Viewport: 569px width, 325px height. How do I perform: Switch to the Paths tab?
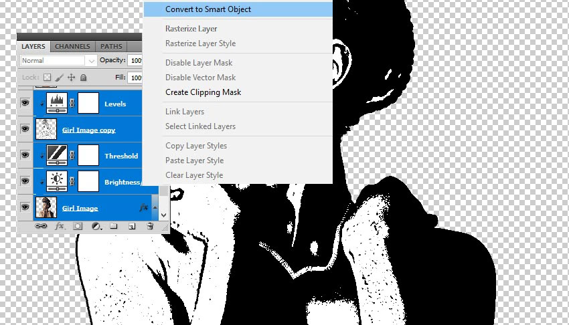(111, 46)
